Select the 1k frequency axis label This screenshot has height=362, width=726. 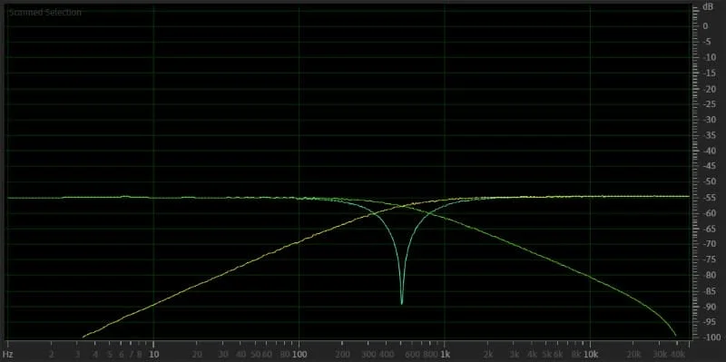point(444,355)
